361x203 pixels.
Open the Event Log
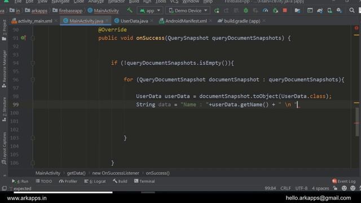click(344, 182)
